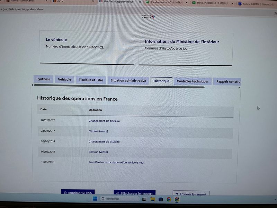Open the Rappels constructeur tab

coord(227,81)
